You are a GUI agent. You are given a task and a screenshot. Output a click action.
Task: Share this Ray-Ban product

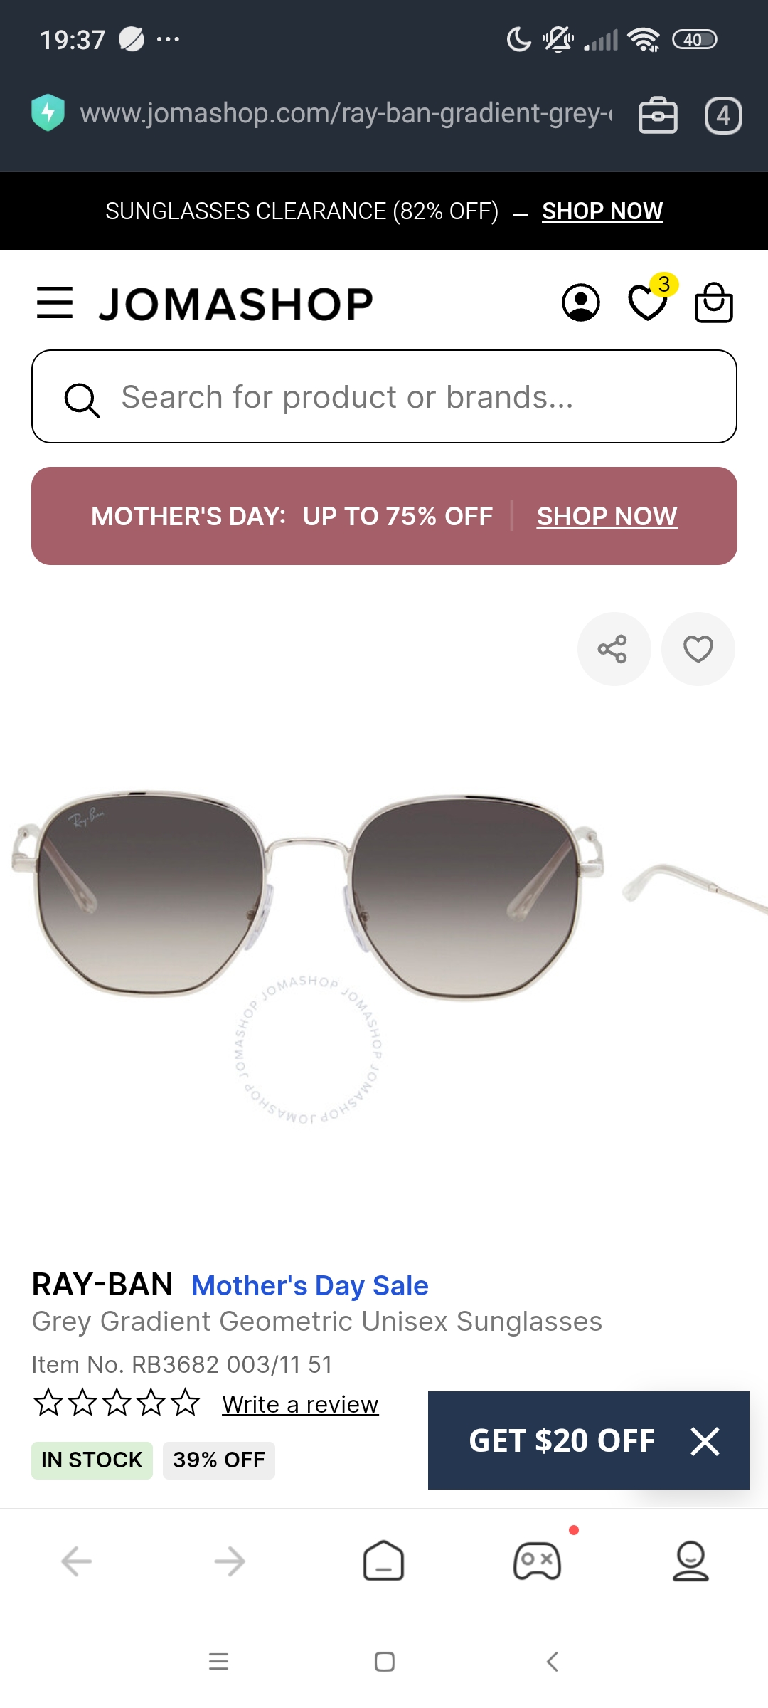(x=614, y=649)
